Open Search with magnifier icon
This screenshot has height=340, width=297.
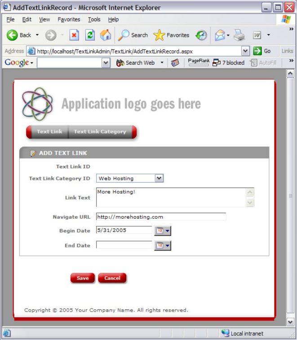pos(123,35)
